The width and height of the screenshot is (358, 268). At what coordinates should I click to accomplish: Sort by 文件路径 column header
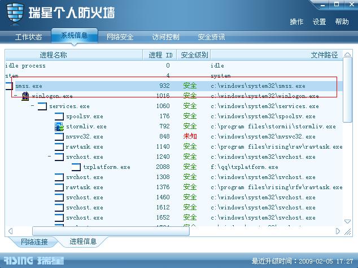point(277,55)
